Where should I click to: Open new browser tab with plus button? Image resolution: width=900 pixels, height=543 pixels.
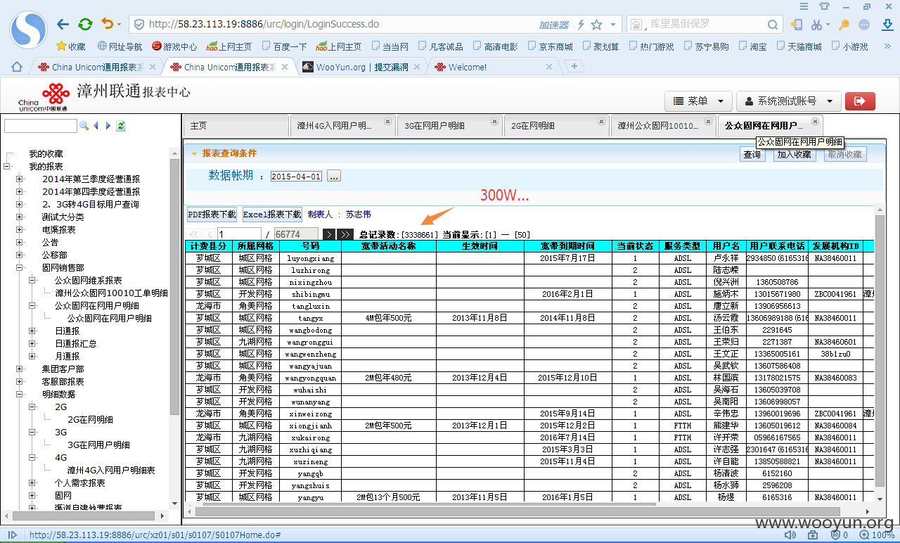tap(574, 67)
